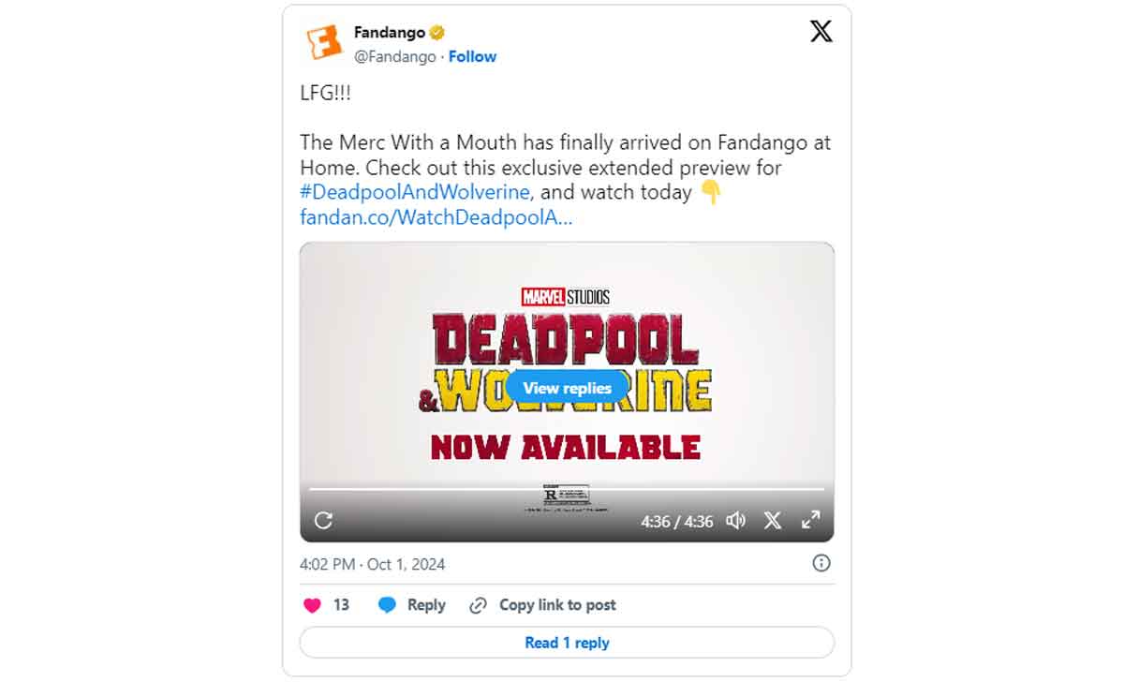The height and width of the screenshot is (682, 1124).
Task: Follow the Fandango account
Action: (472, 56)
